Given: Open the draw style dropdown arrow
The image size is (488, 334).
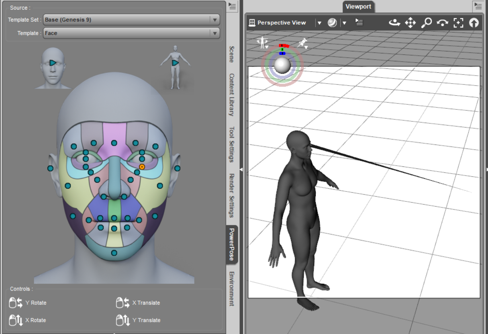Looking at the screenshot, I should point(344,23).
